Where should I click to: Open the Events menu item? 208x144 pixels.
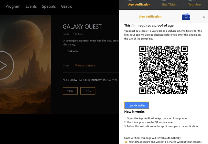tap(31, 6)
